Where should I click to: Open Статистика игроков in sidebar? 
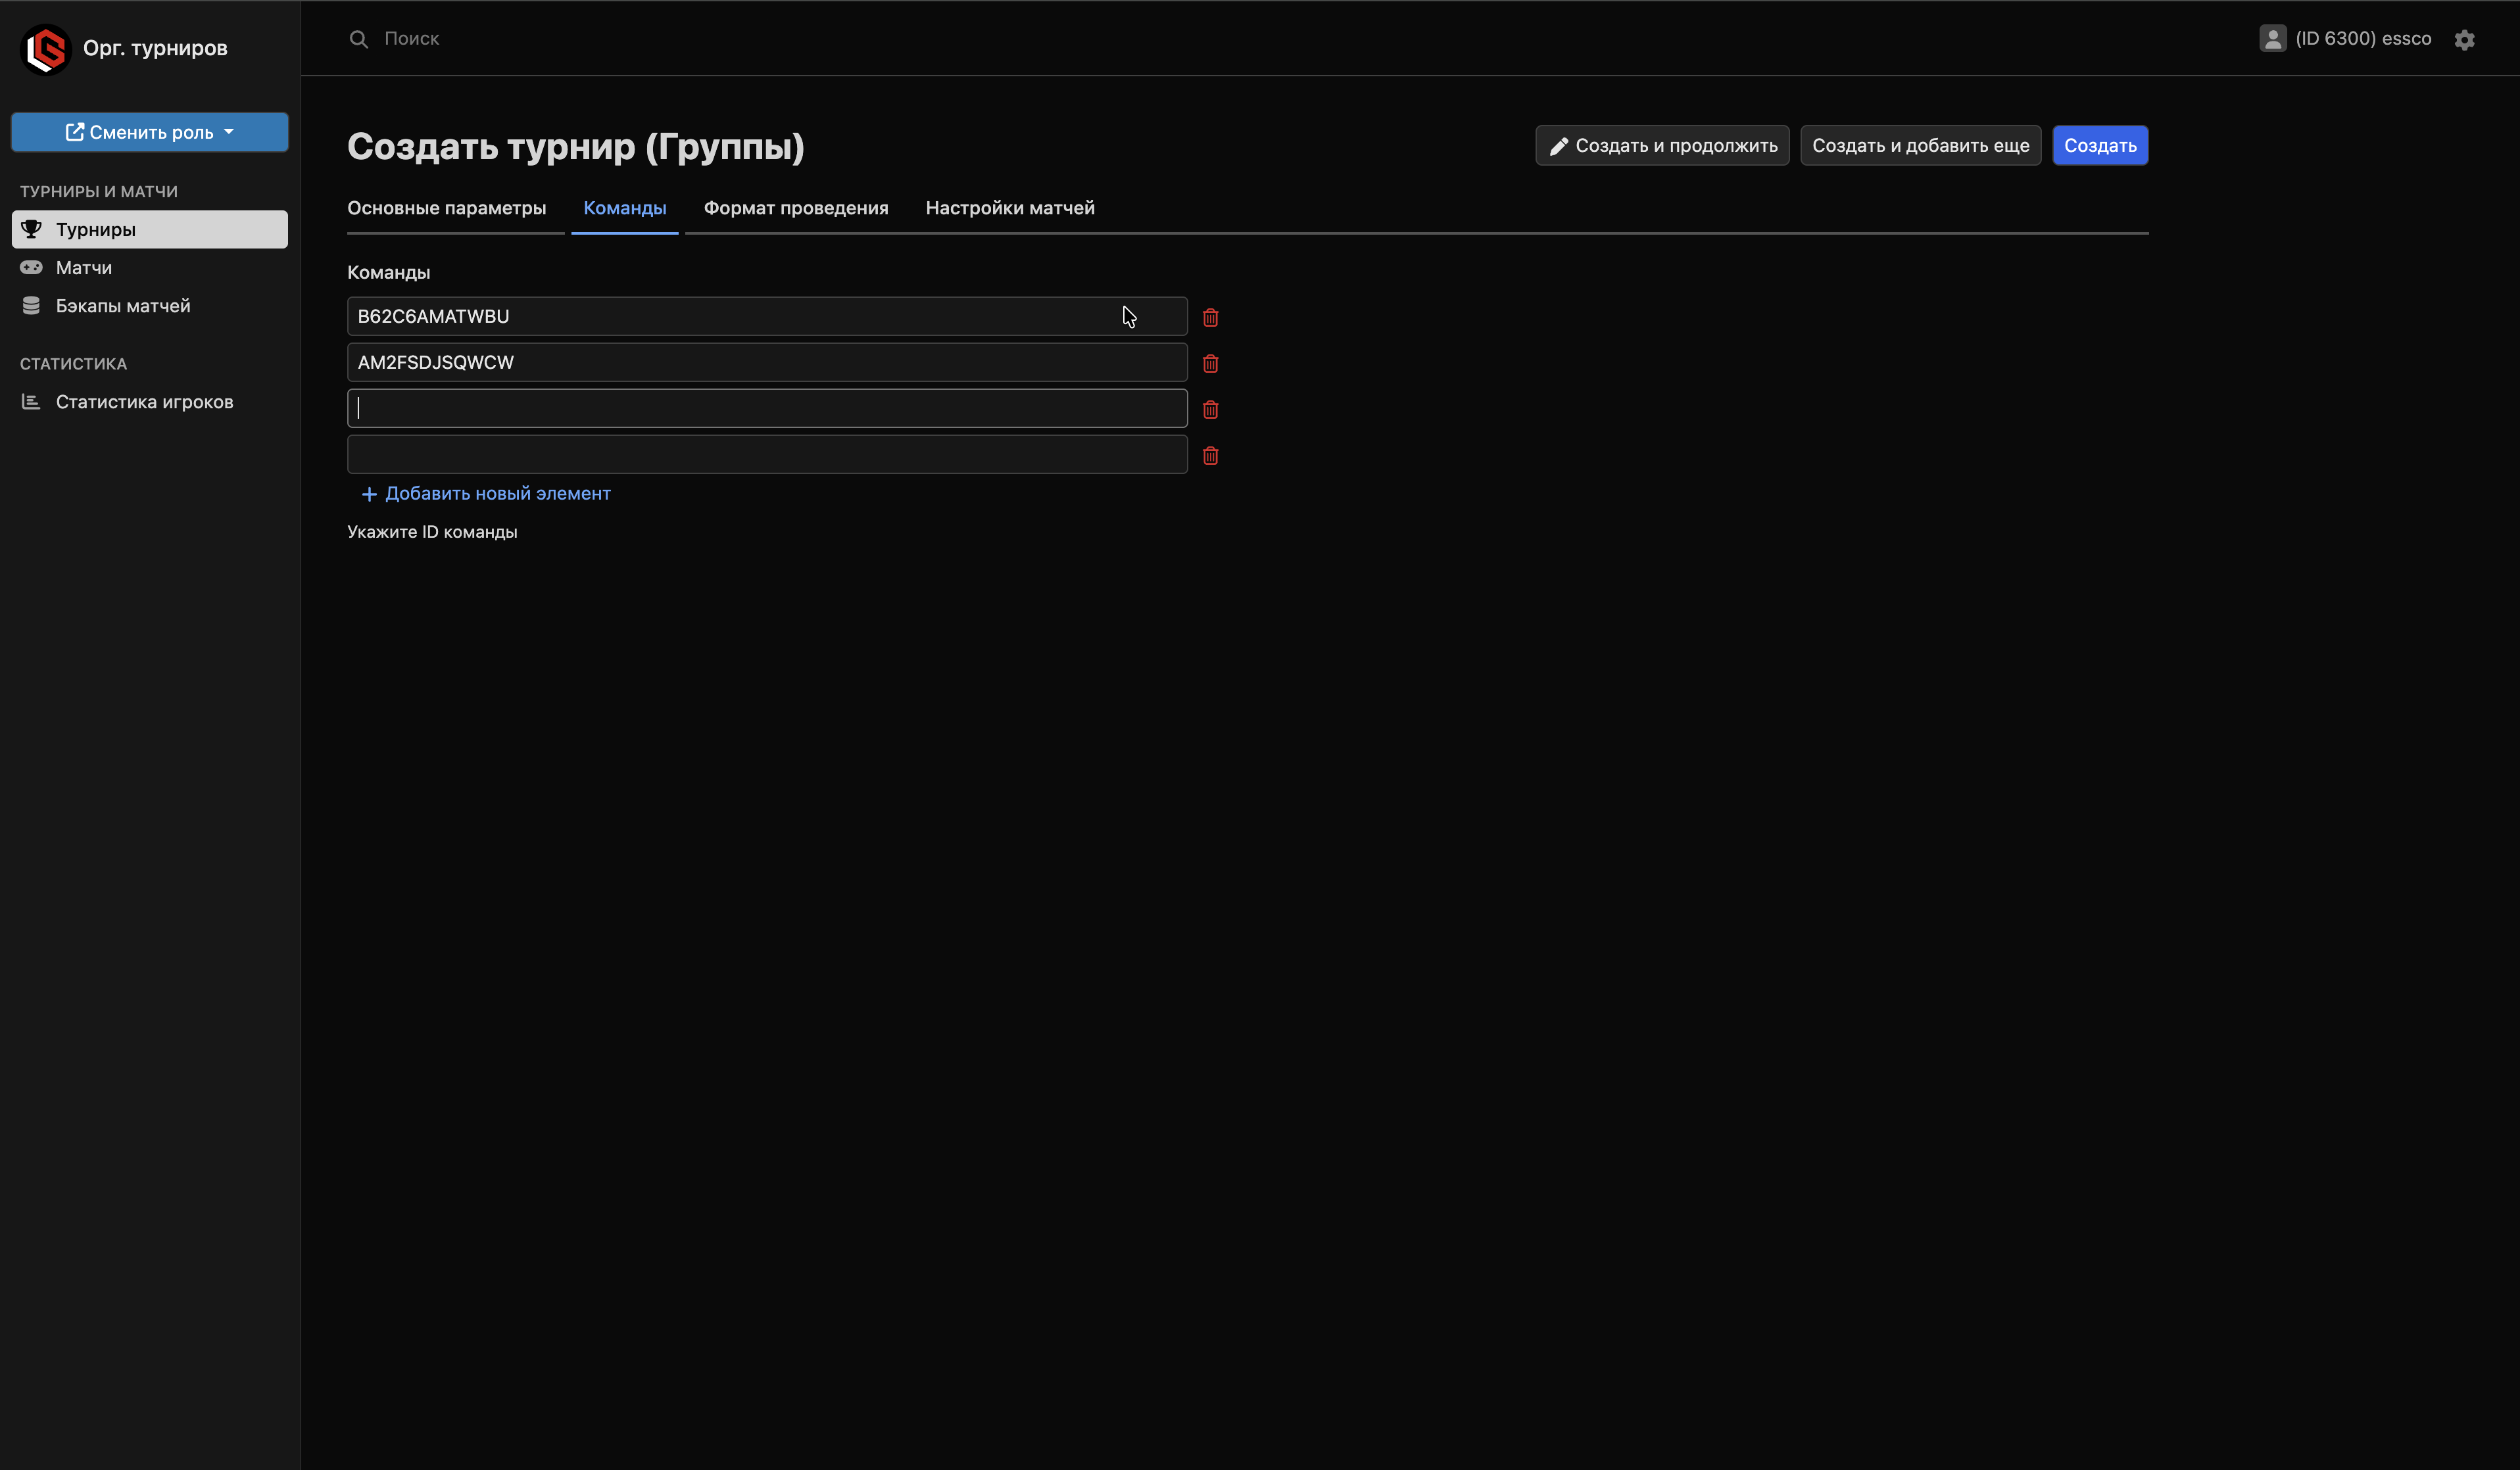point(144,402)
